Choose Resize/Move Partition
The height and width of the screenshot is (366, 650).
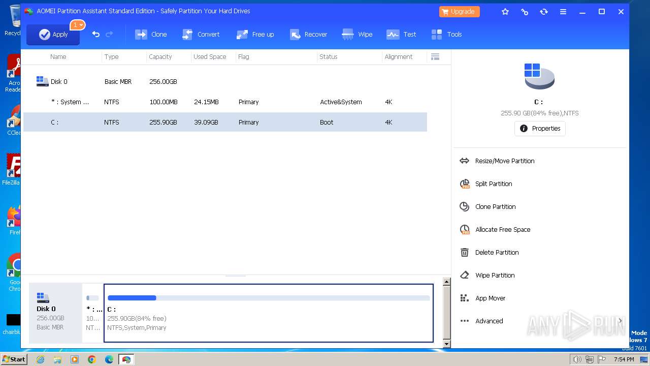(x=505, y=161)
